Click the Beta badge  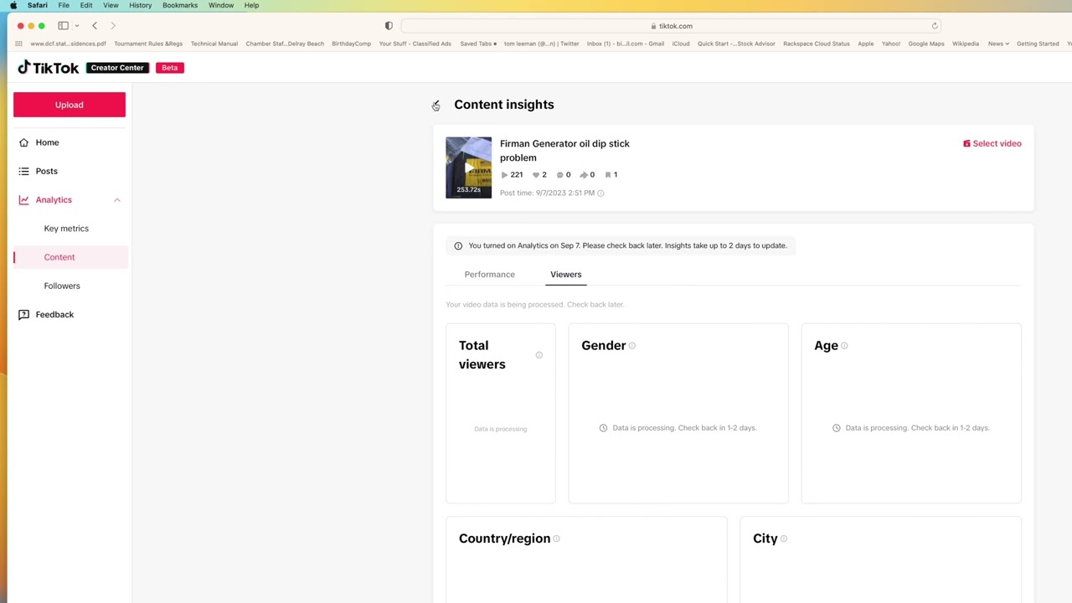170,68
